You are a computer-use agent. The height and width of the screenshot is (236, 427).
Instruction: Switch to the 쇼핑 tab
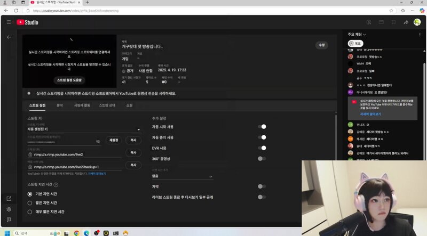(x=129, y=105)
